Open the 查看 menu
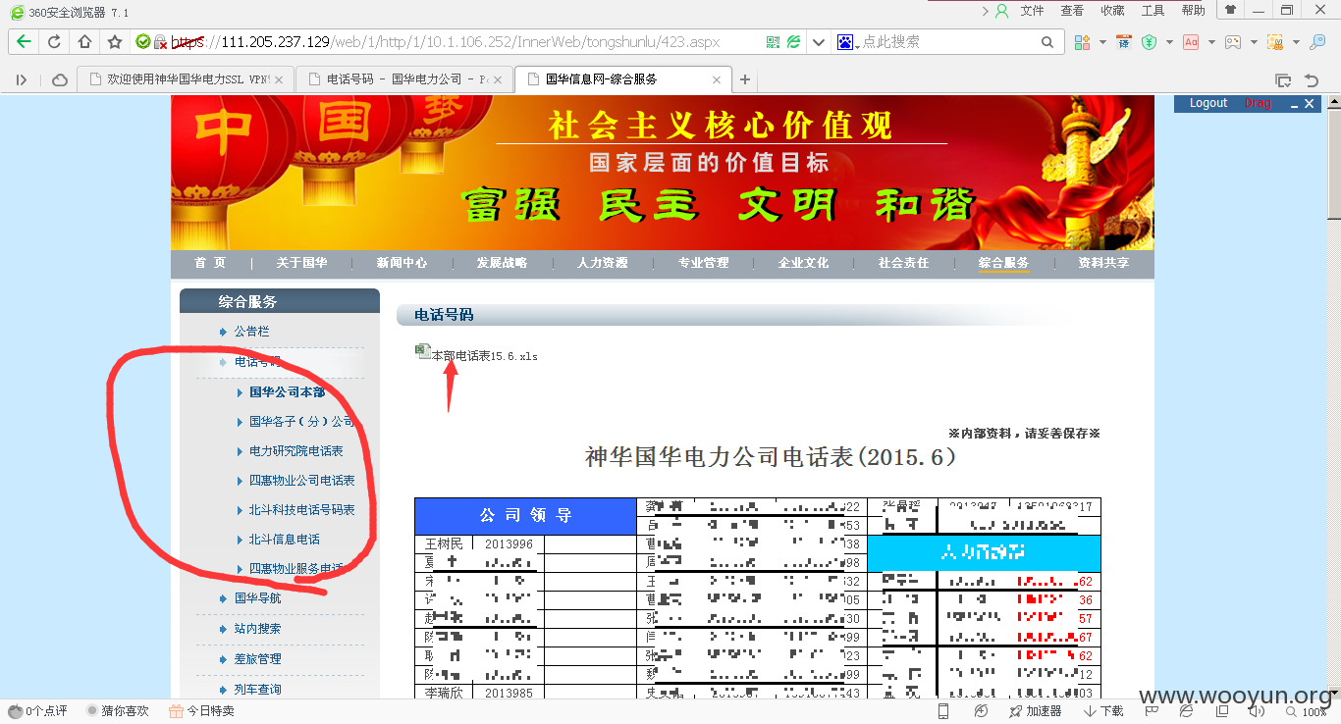Image resolution: width=1341 pixels, height=724 pixels. coord(1072,11)
